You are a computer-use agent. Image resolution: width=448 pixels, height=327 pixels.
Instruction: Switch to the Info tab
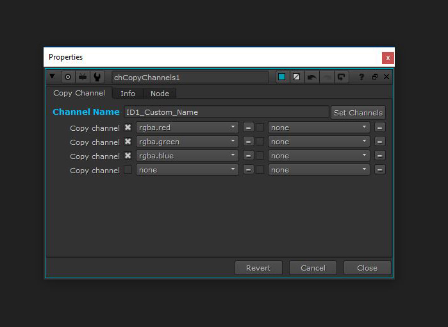128,94
